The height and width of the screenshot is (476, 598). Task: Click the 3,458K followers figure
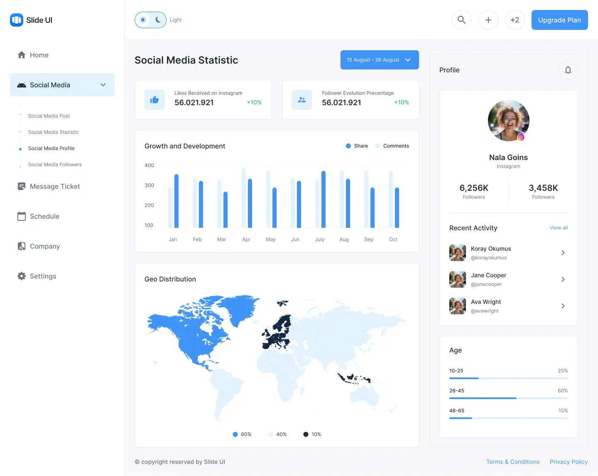[543, 188]
